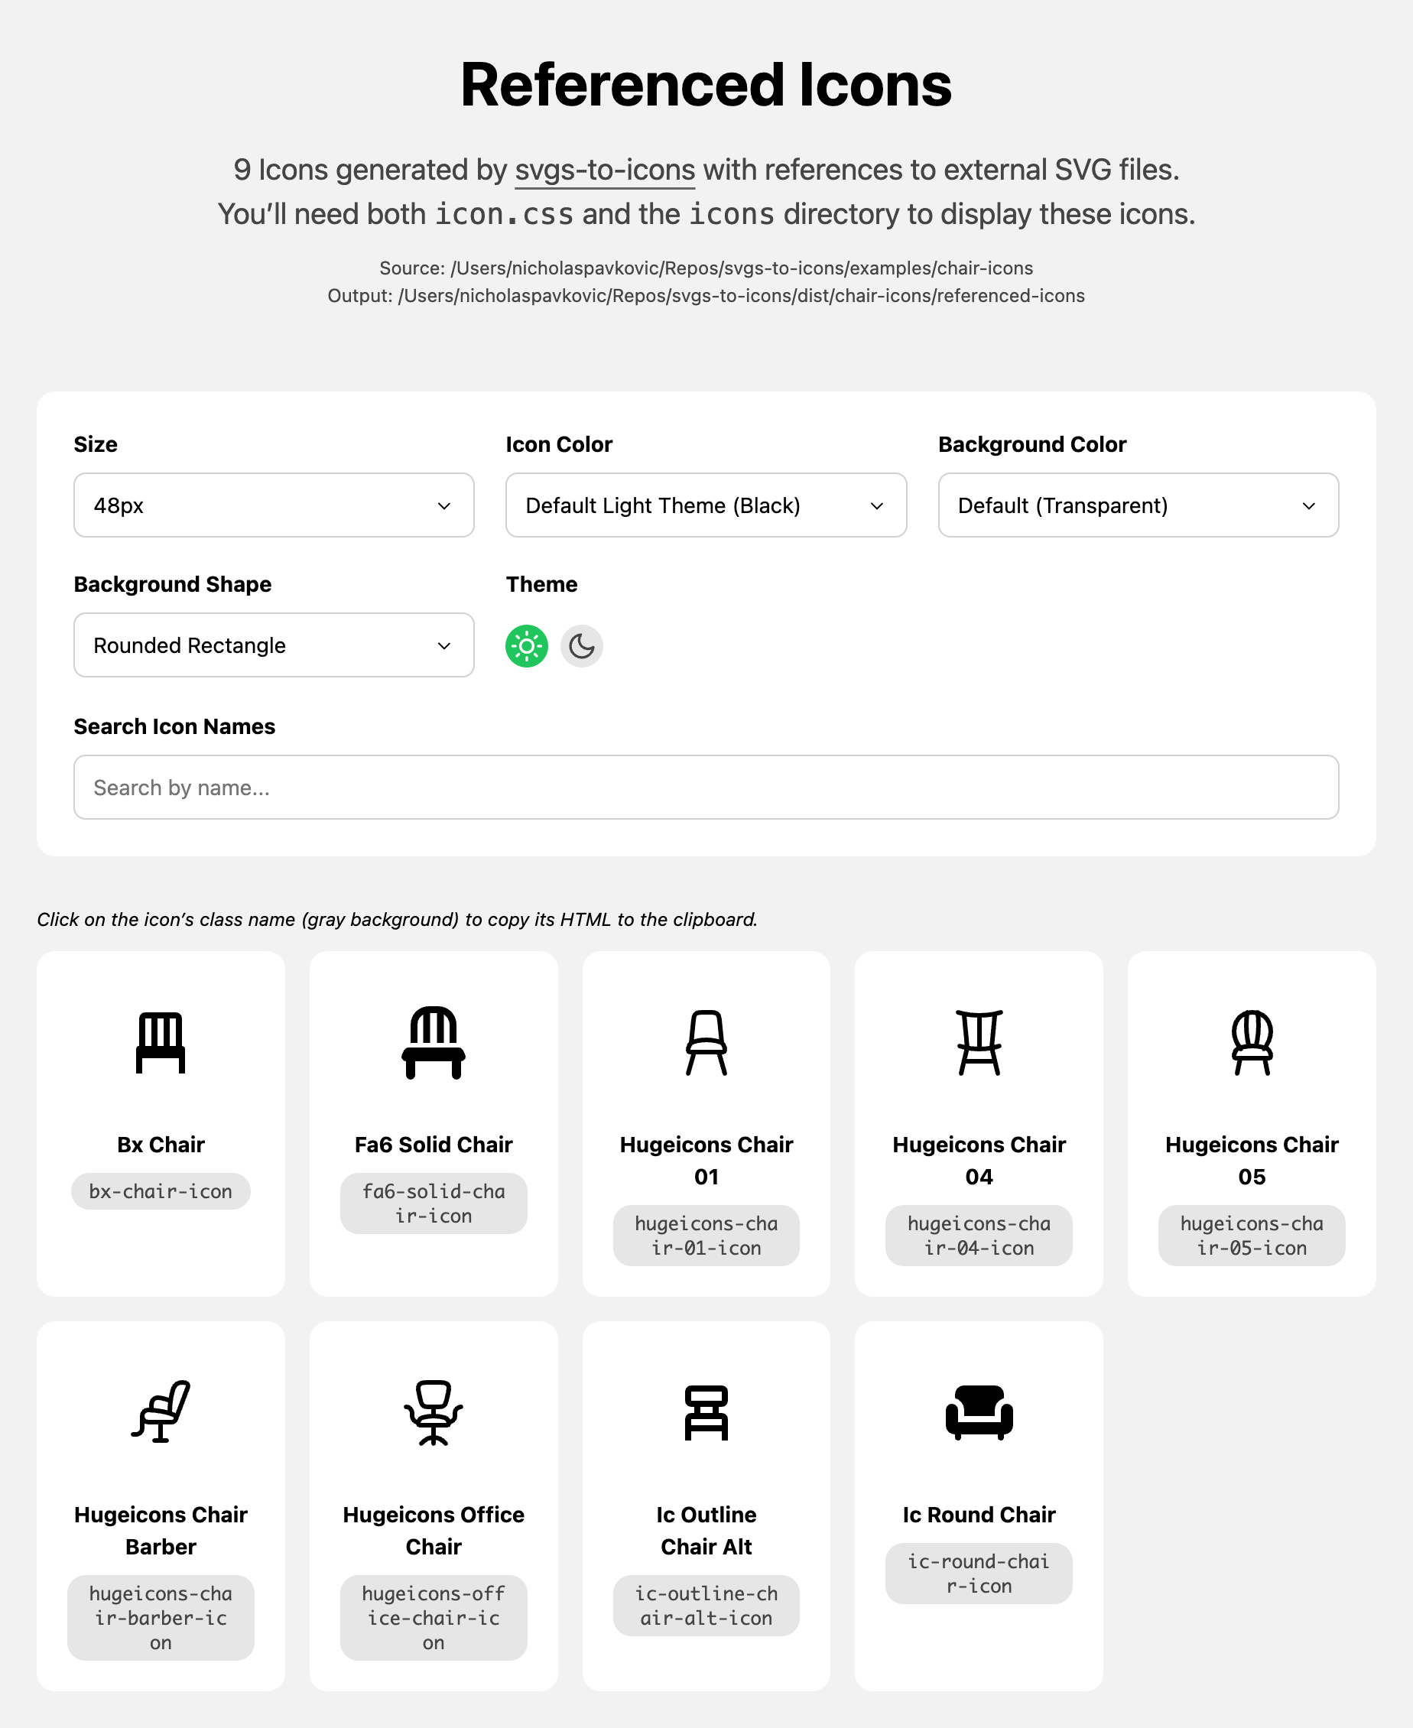This screenshot has height=1728, width=1413.
Task: Switch to dark theme with moon toggle
Action: click(x=581, y=645)
